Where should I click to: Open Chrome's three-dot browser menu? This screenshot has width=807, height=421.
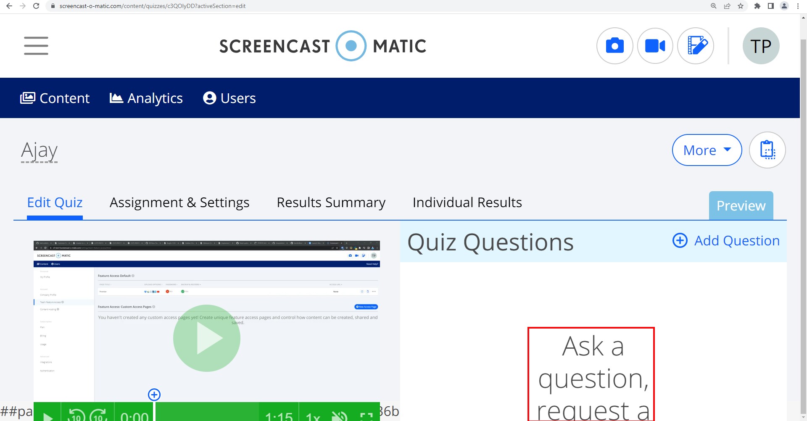click(797, 6)
